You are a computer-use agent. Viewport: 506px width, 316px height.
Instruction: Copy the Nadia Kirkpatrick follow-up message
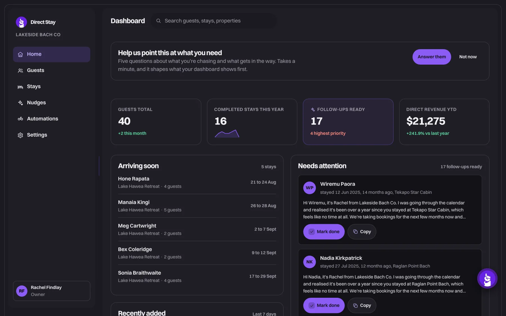click(x=362, y=305)
